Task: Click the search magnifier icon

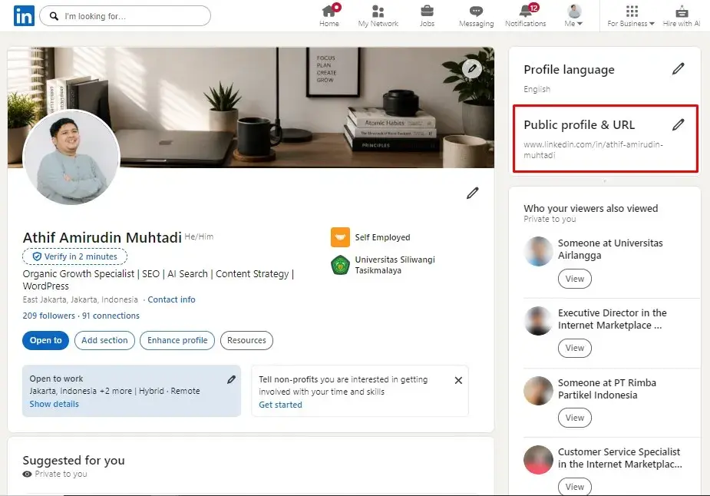Action: 54,16
